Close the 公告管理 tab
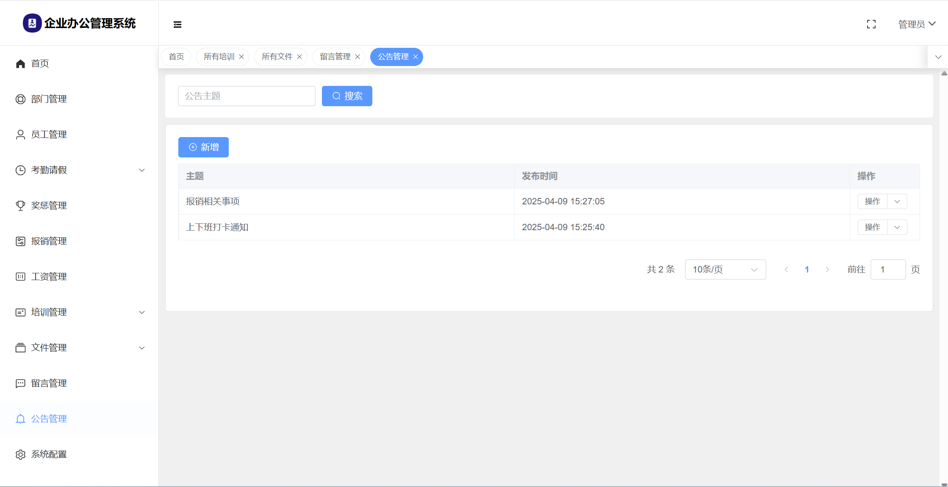This screenshot has height=487, width=948. click(416, 57)
